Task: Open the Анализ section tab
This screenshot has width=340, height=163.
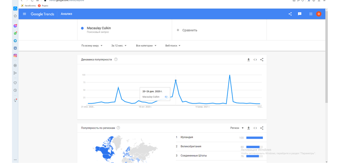Action: pos(66,14)
